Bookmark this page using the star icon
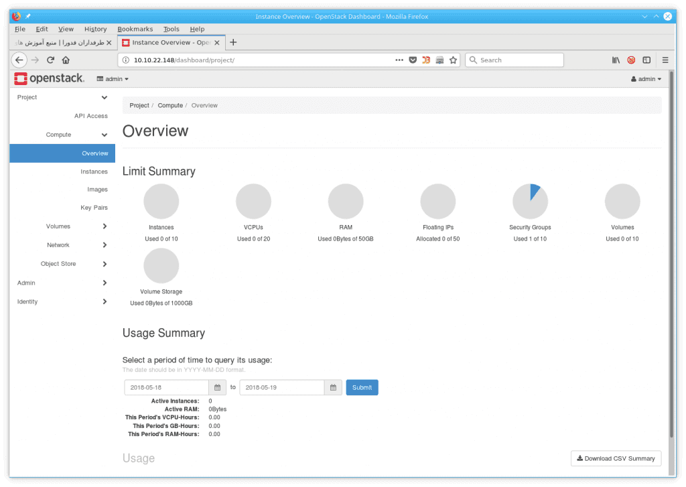This screenshot has width=686, height=487. tap(452, 60)
